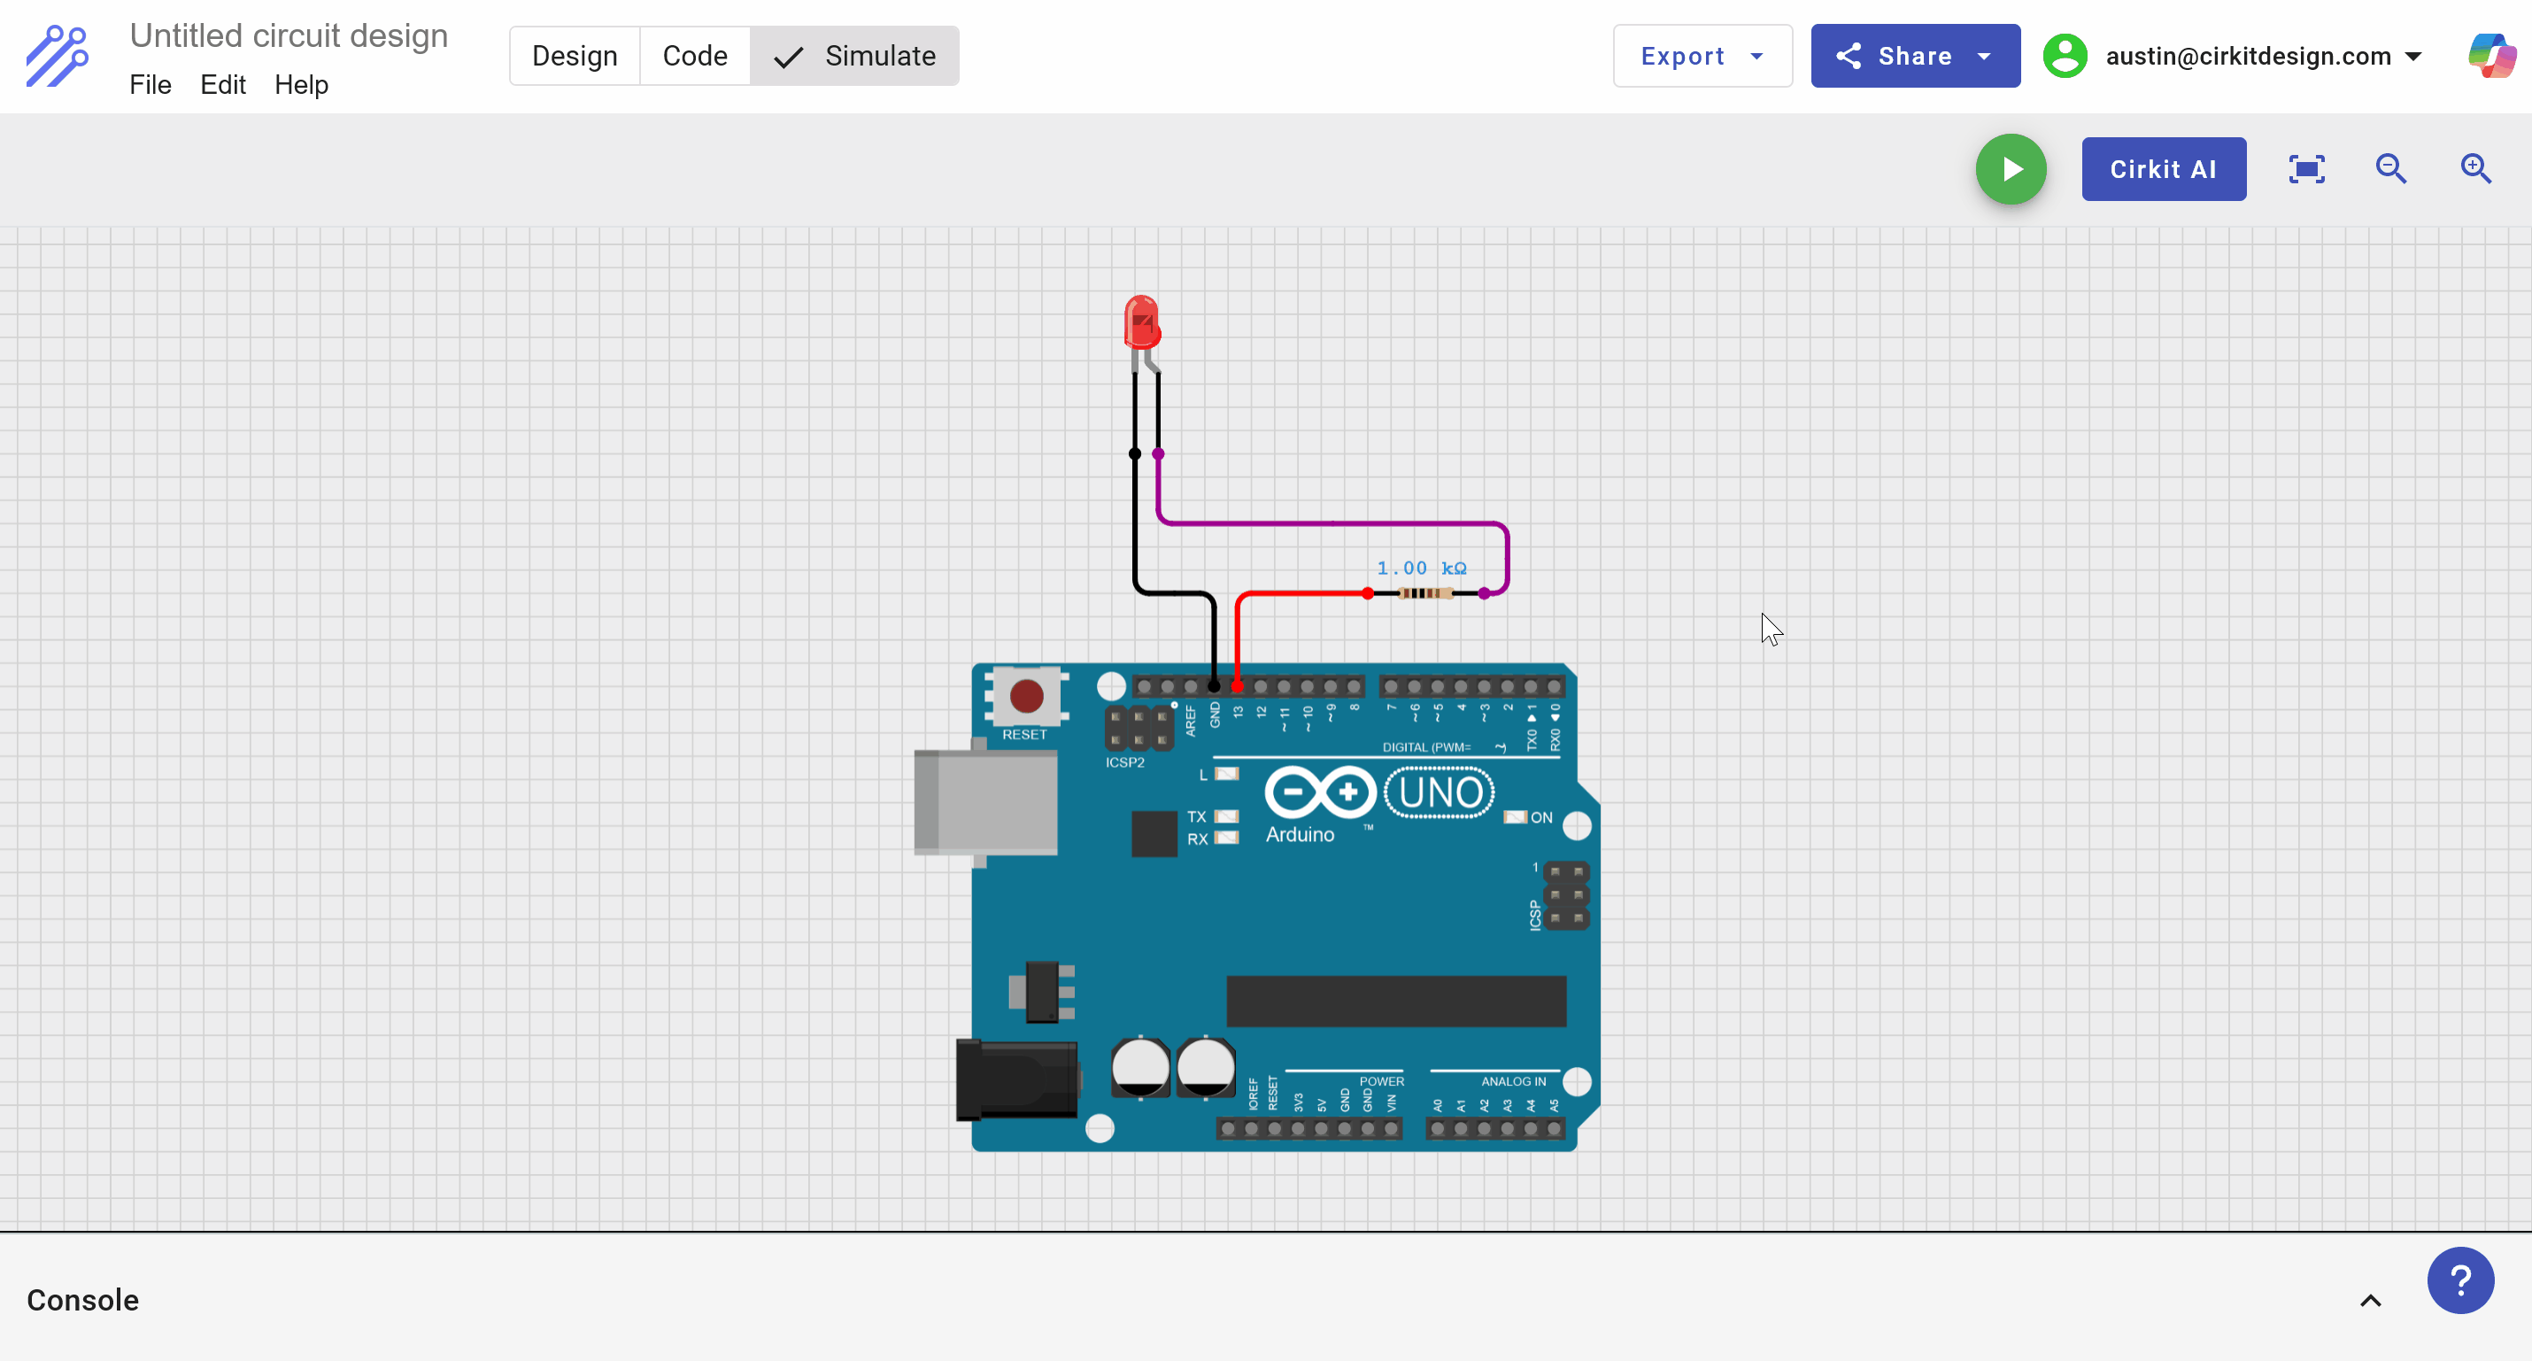Click the Arduino power barrel jack
Viewport: 2532px width, 1361px height.
(x=1017, y=1079)
